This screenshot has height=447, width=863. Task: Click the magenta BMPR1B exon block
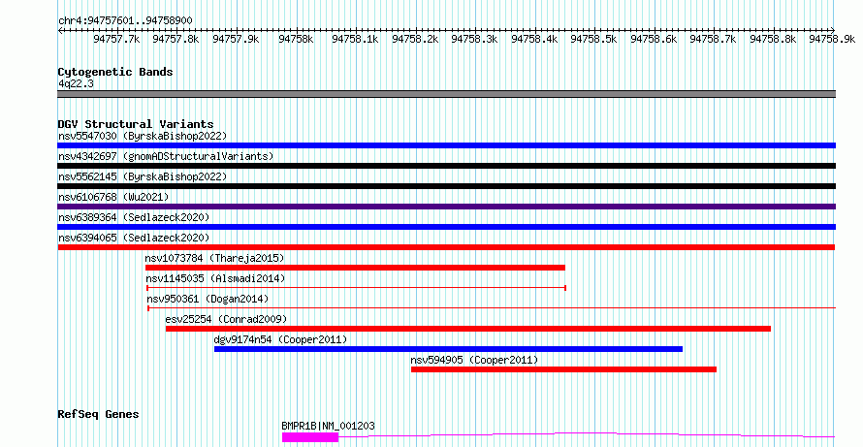310,437
